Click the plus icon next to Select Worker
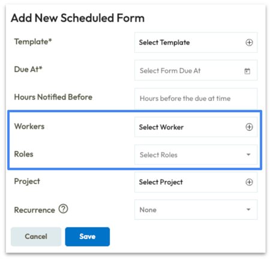Viewport: 273px width, 261px height. point(249,127)
